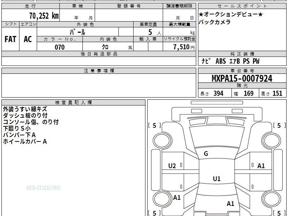Click the ナビ equipment entry
This screenshot has height=216, width=288.
click(206, 61)
